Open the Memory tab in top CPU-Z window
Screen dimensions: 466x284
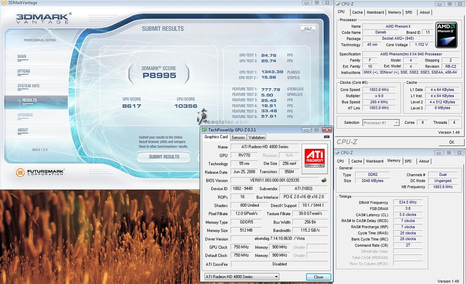coord(394,12)
